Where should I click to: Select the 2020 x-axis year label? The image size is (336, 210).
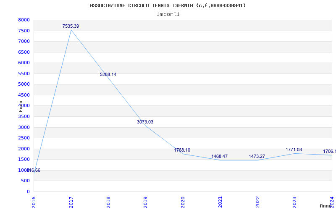(183, 202)
